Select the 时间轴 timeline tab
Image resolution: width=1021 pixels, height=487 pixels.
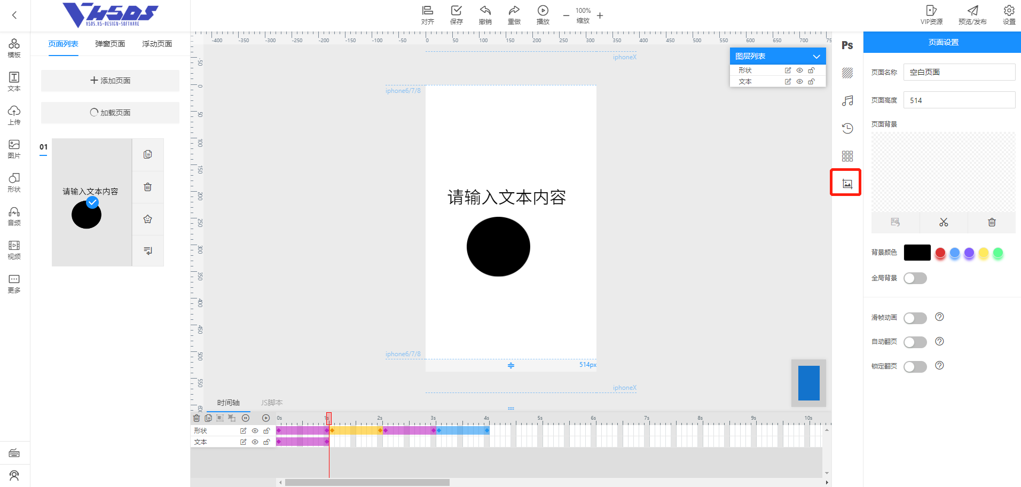tap(229, 403)
